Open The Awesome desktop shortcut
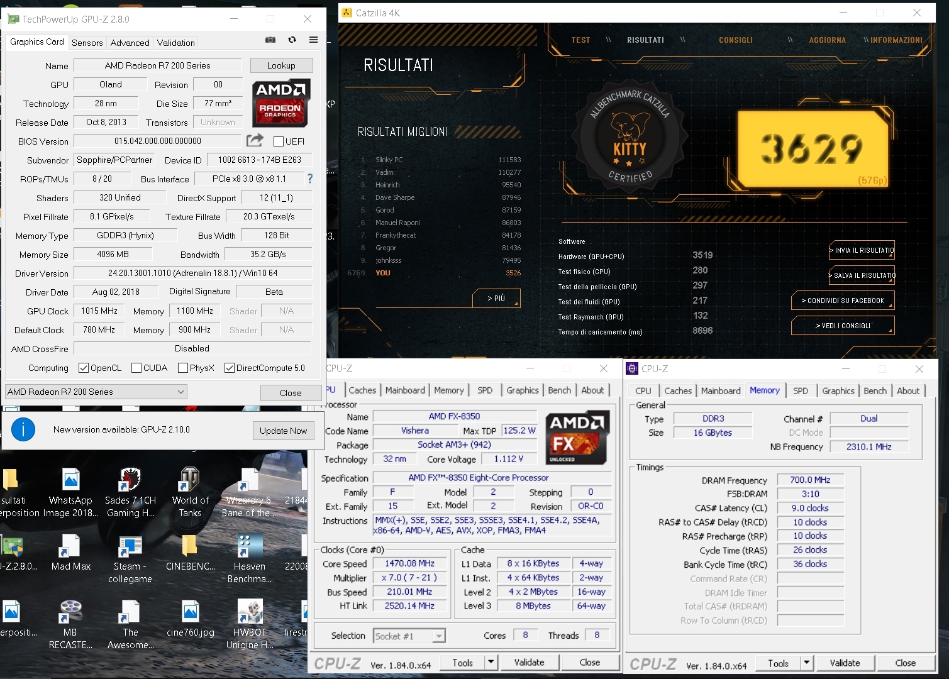 (x=130, y=625)
